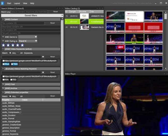Tick TED checkbox in Exclude section

click(x=11, y=80)
